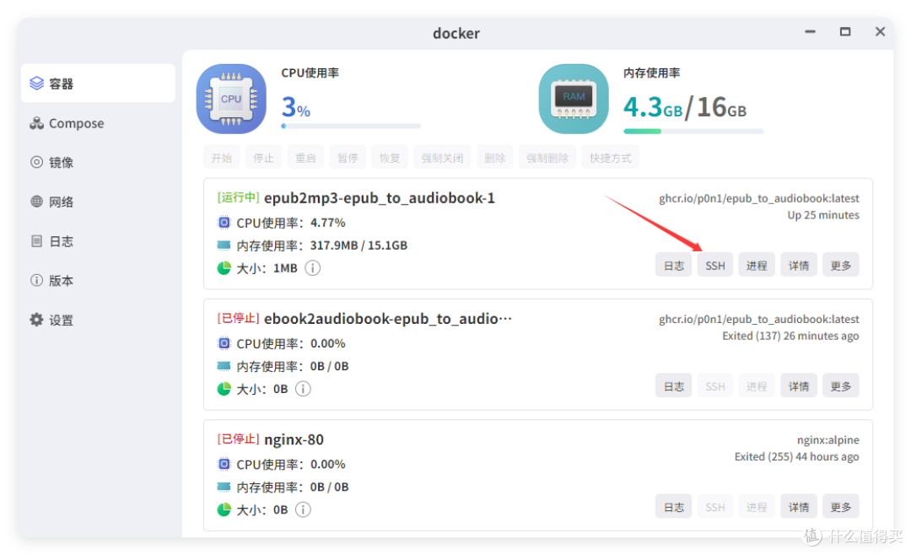Click the 镜像 disc icon
This screenshot has height=555, width=911.
[36, 162]
